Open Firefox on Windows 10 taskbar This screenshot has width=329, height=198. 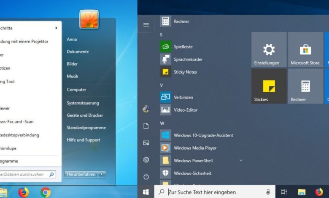(x=319, y=192)
